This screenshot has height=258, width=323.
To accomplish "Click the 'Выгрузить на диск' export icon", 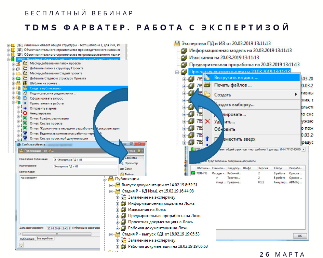I will (207, 77).
